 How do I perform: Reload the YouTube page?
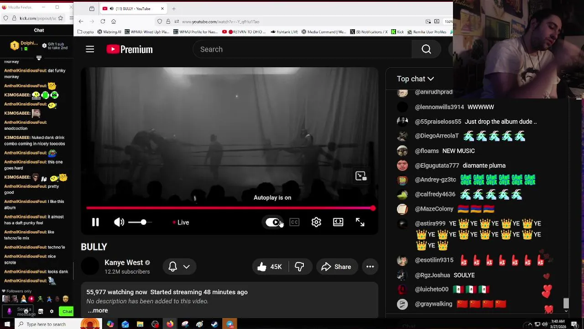[103, 21]
